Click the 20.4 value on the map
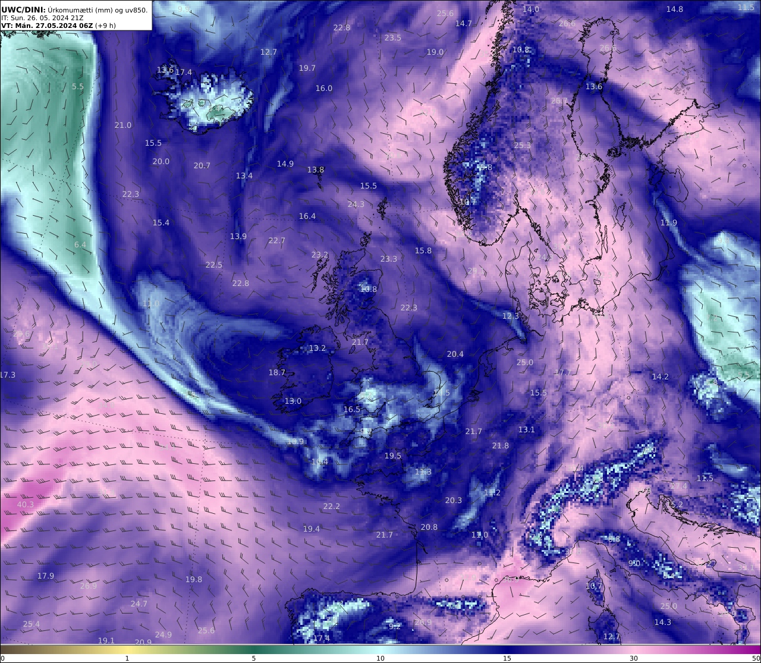 455,354
